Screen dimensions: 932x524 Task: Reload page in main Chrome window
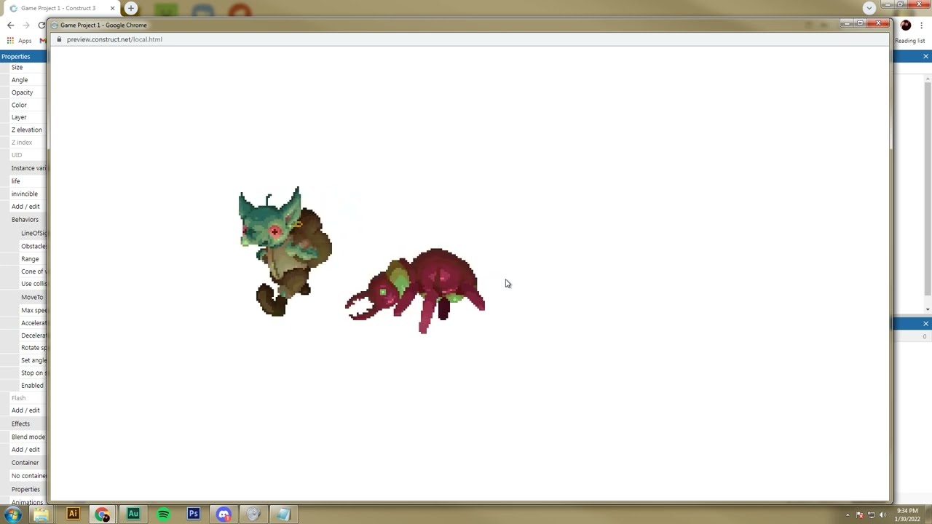[42, 25]
